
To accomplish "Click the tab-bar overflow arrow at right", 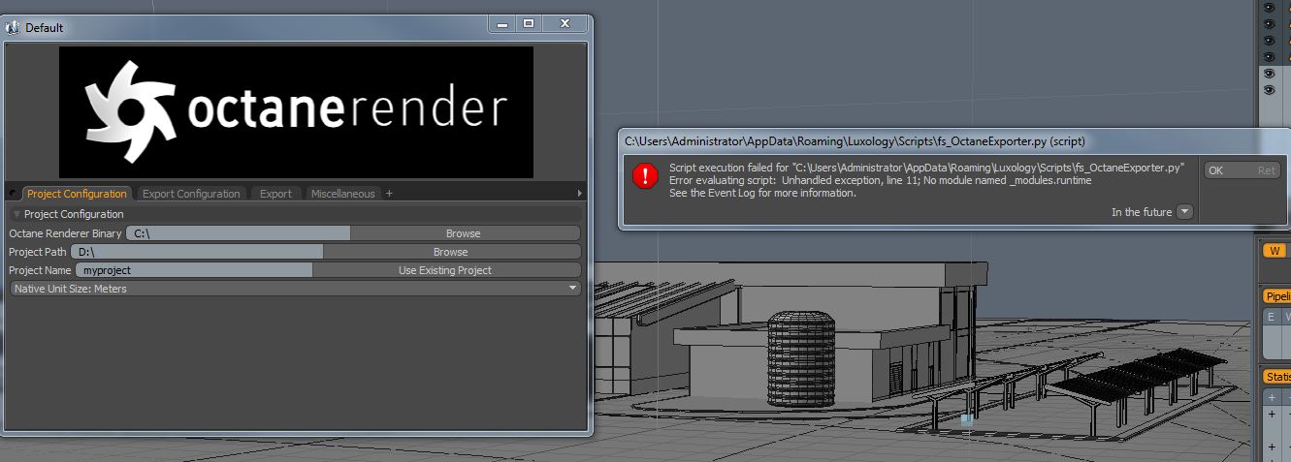I will pyautogui.click(x=580, y=194).
